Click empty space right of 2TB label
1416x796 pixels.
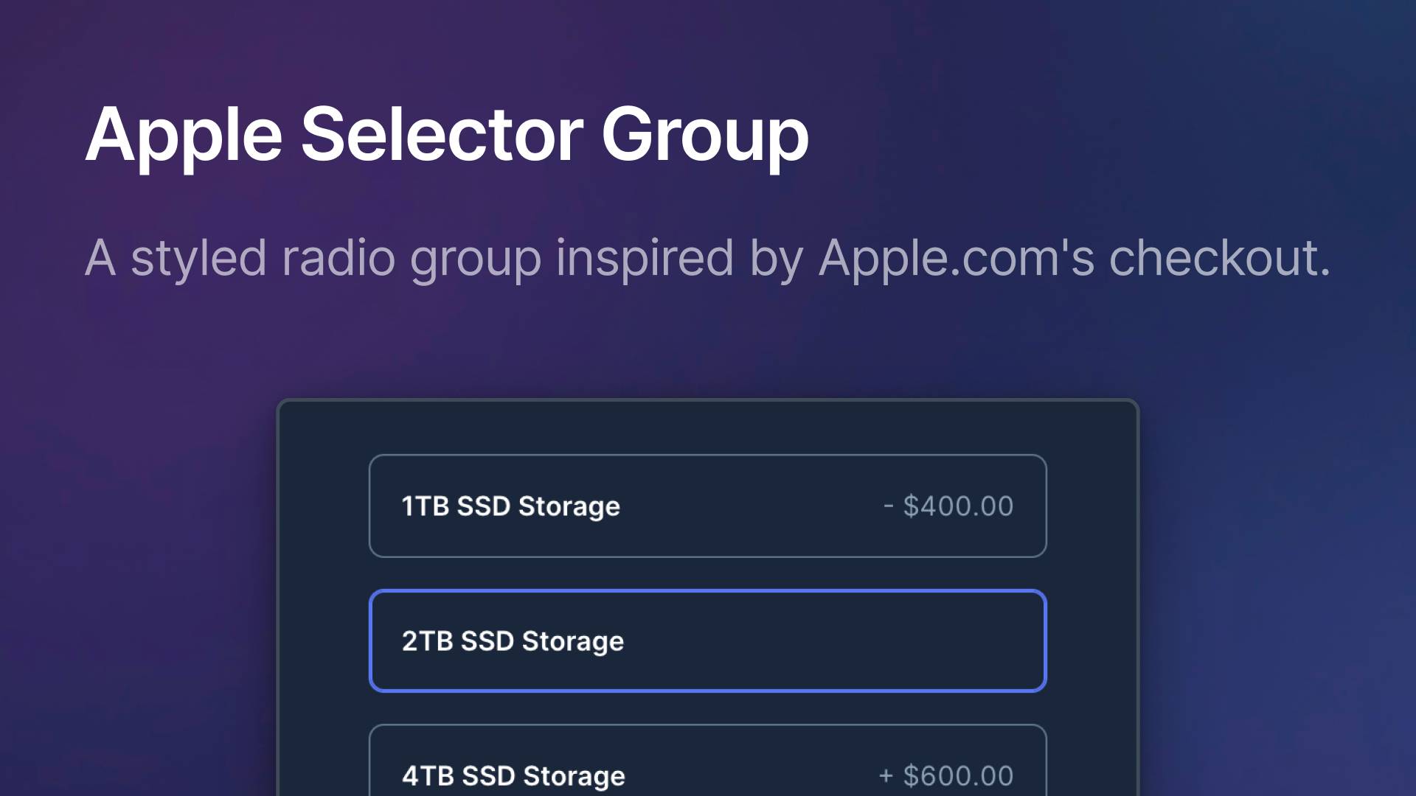click(833, 641)
